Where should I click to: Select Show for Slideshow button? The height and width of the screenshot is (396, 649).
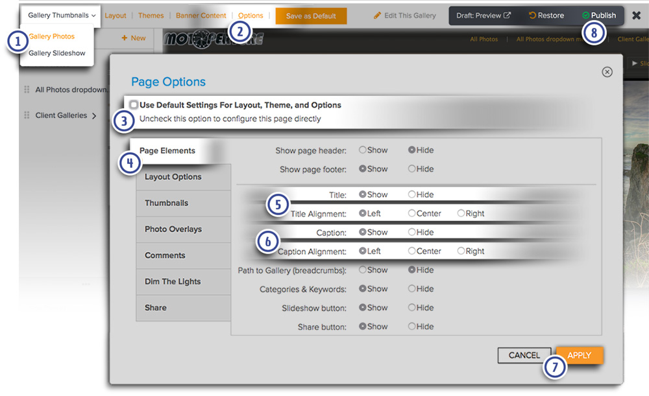point(363,308)
